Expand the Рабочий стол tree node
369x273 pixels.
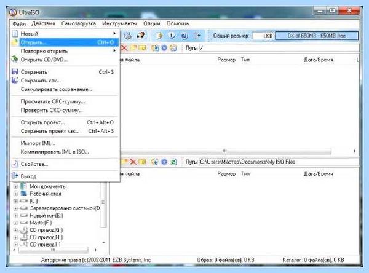15,194
